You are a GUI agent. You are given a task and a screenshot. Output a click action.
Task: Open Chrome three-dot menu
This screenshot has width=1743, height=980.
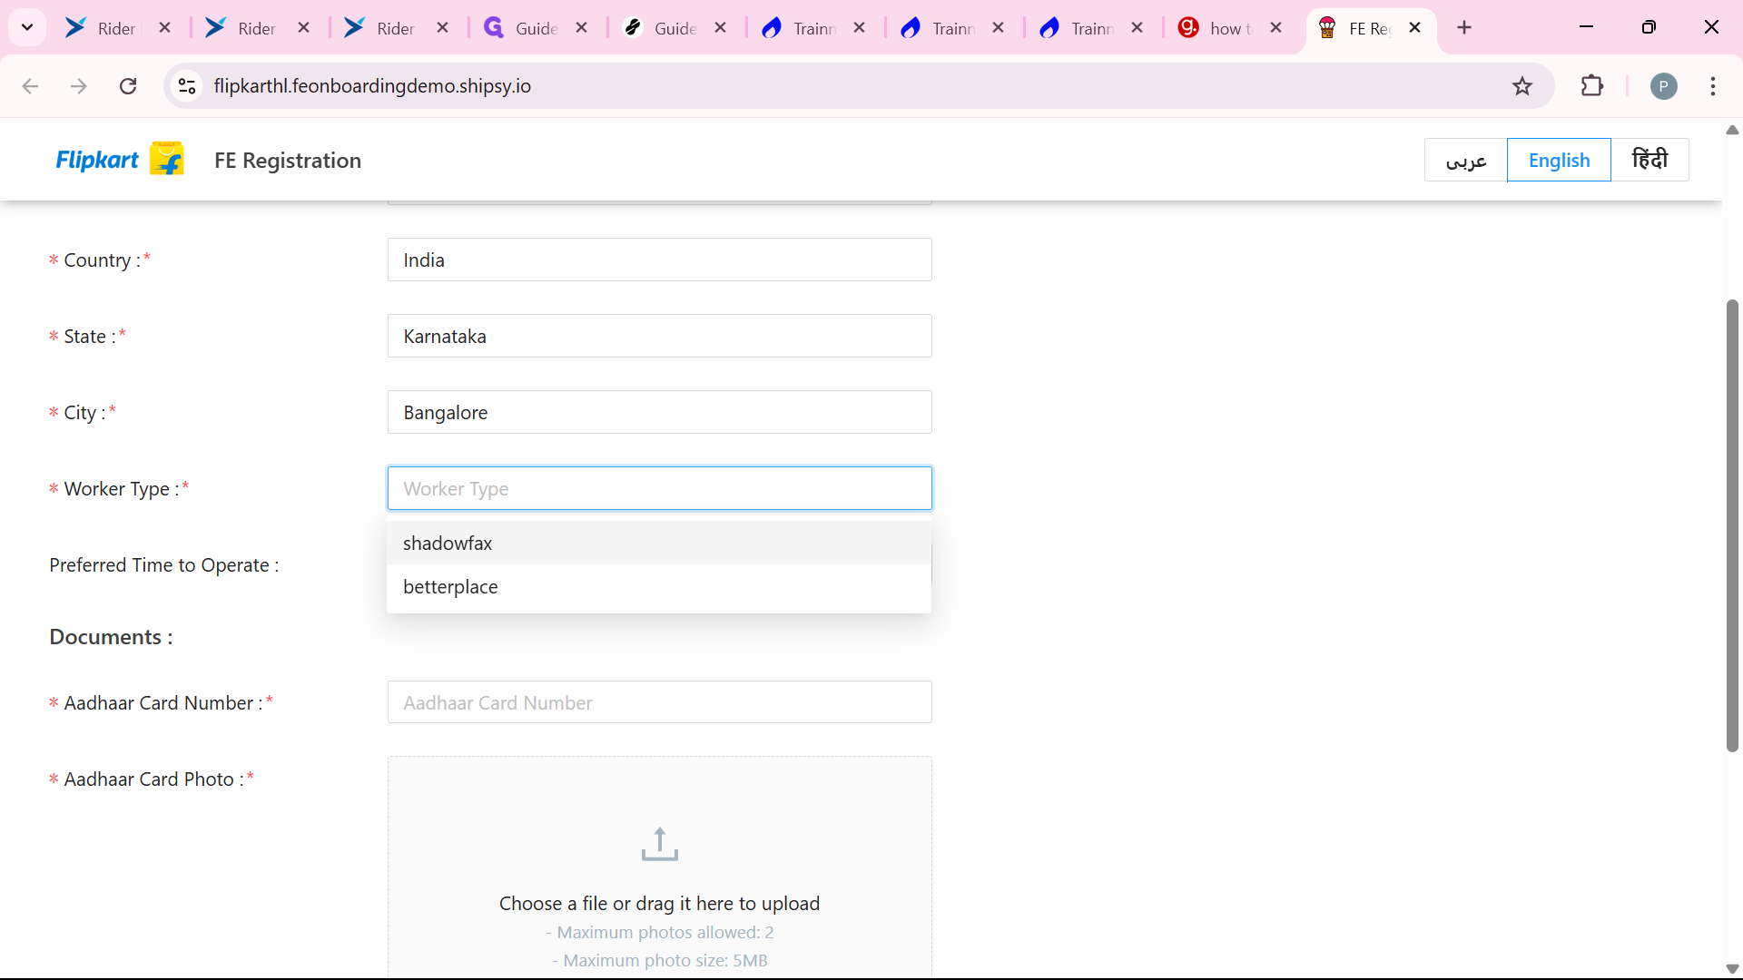click(1713, 86)
